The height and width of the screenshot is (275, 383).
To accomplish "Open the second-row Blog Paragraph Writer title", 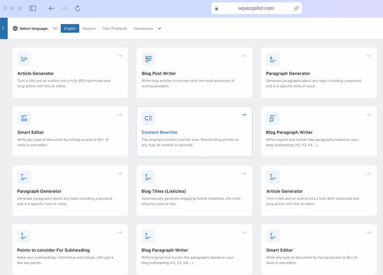I will (289, 132).
